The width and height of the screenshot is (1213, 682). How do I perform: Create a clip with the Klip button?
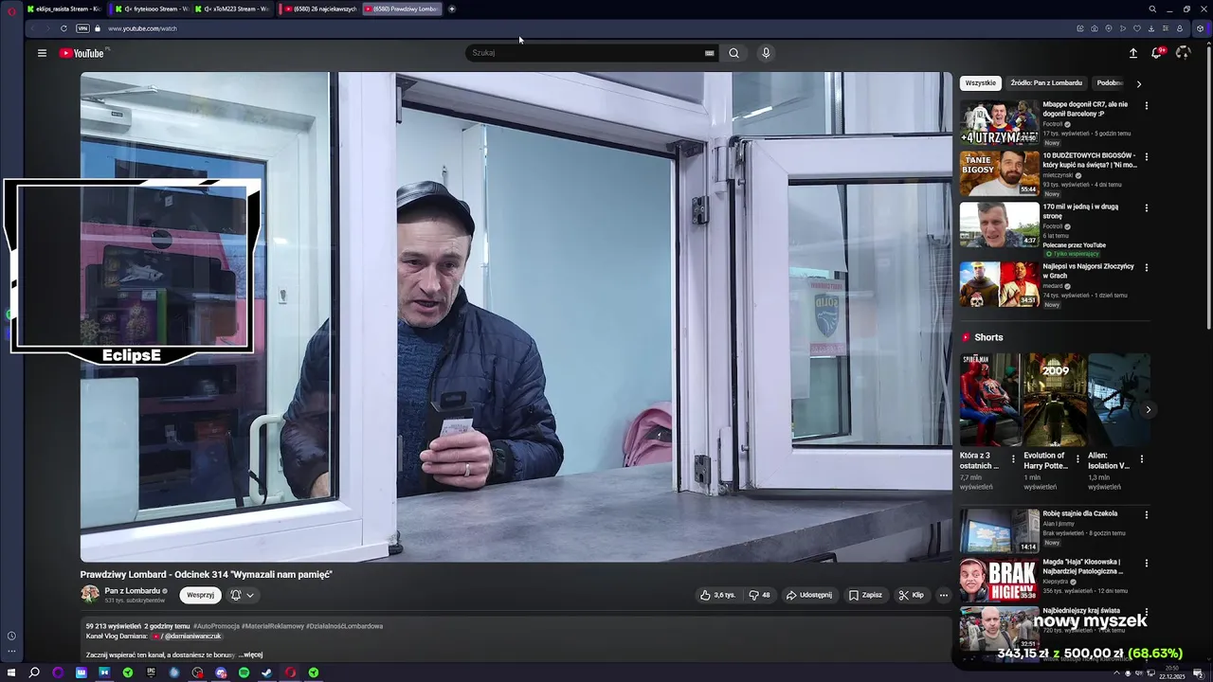click(x=911, y=595)
